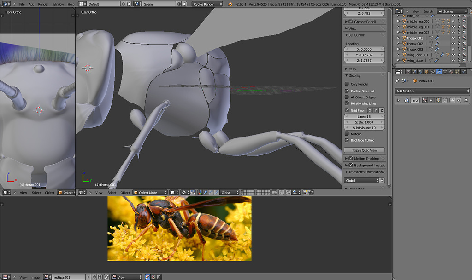Open the Render properties tab (camera icon)
Viewport: 472px width, 280px height.
click(408, 72)
